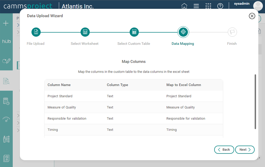The width and height of the screenshot is (265, 167).
Task: Open Project Standard Excel column mapping
Action: pyautogui.click(x=179, y=96)
